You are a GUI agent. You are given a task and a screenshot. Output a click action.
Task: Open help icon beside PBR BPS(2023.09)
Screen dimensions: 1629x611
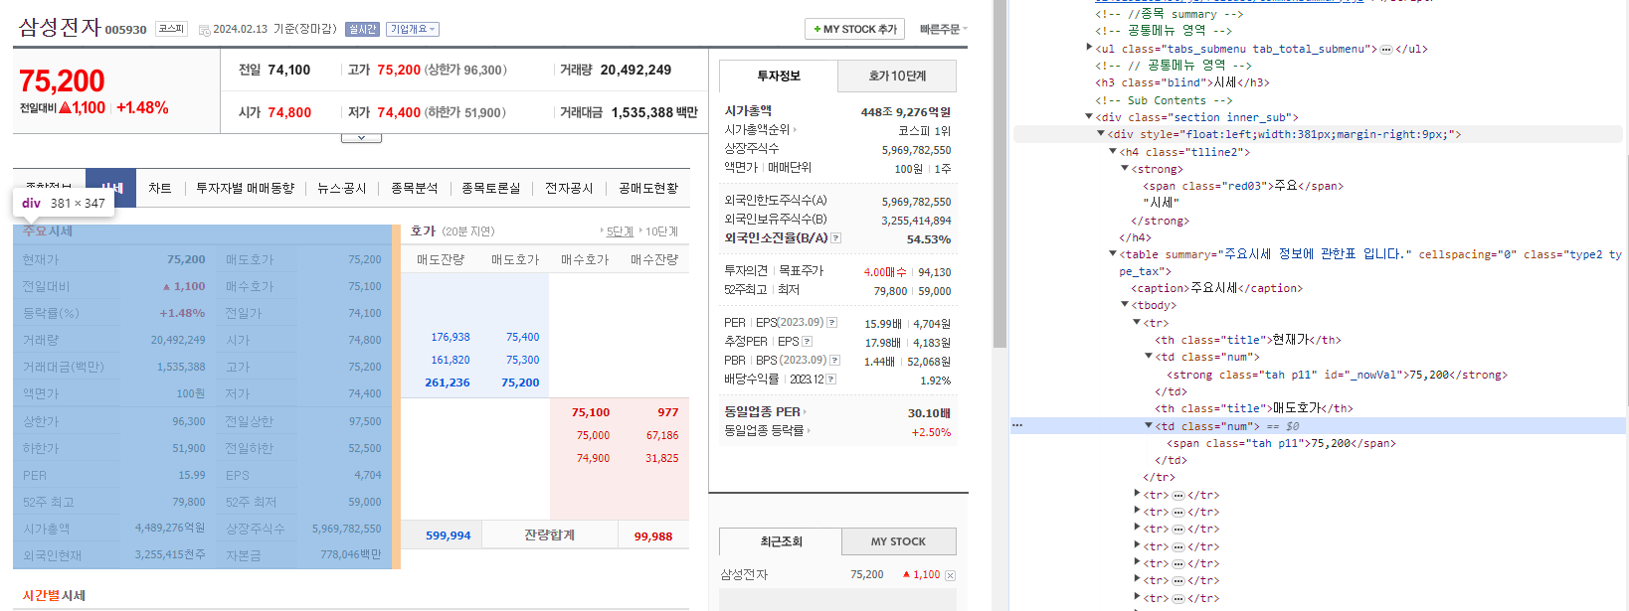coord(835,361)
